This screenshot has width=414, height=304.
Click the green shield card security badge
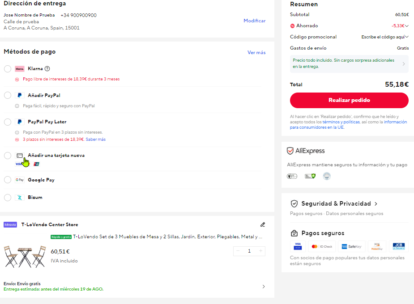click(310, 176)
